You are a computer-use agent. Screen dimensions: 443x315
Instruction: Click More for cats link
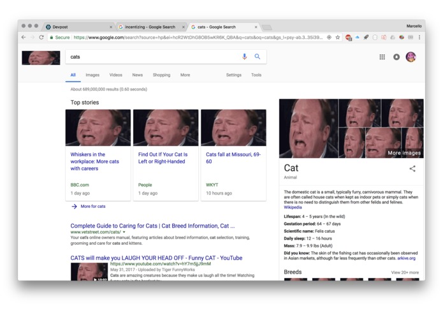pyautogui.click(x=93, y=207)
